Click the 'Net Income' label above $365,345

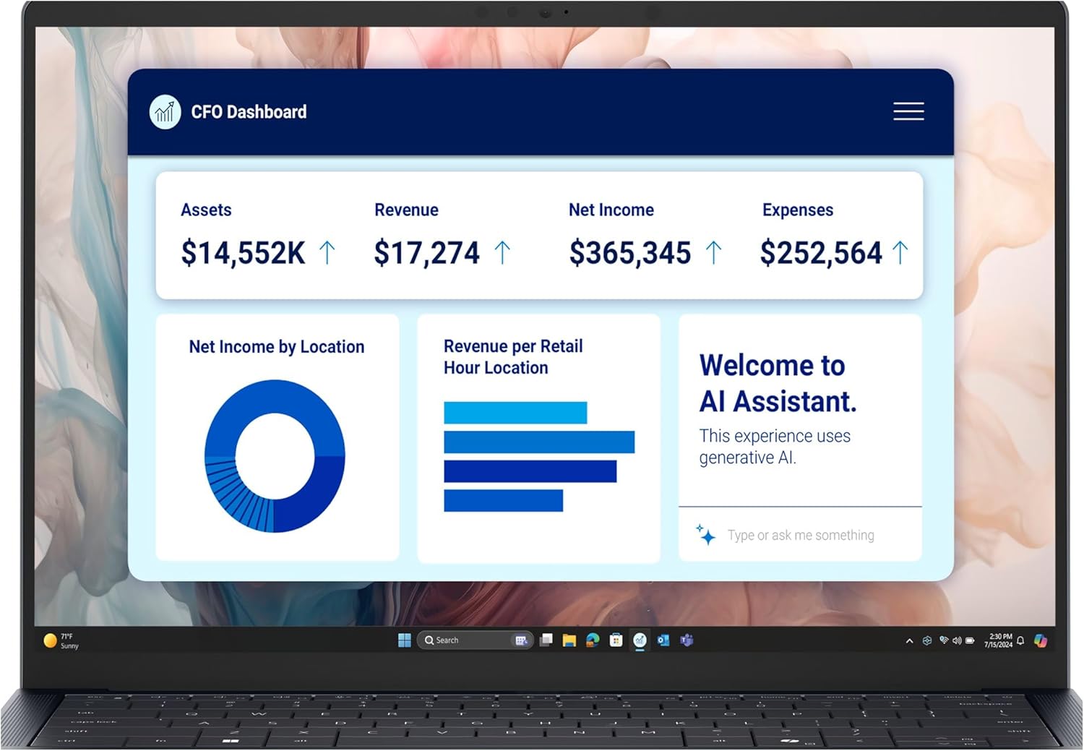[611, 210]
